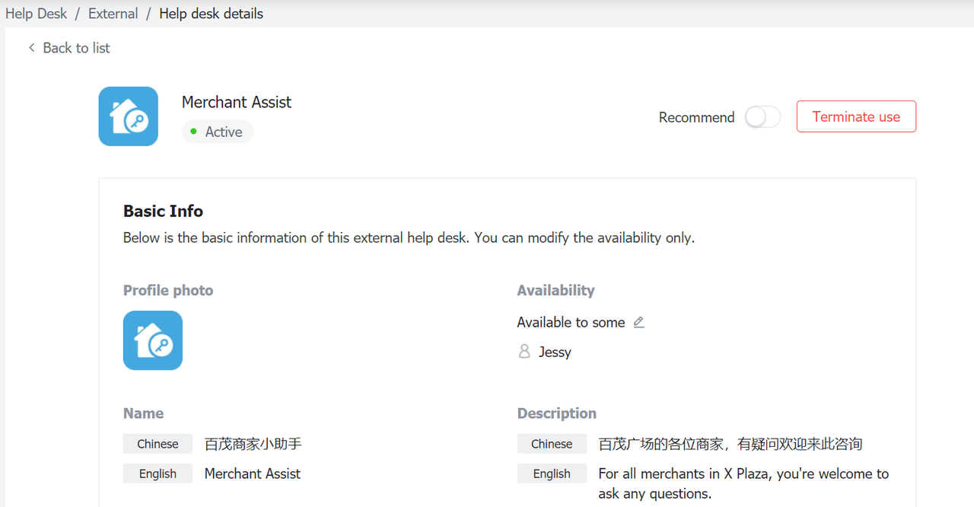The height and width of the screenshot is (507, 974).
Task: Select the English tag under Name
Action: [158, 474]
